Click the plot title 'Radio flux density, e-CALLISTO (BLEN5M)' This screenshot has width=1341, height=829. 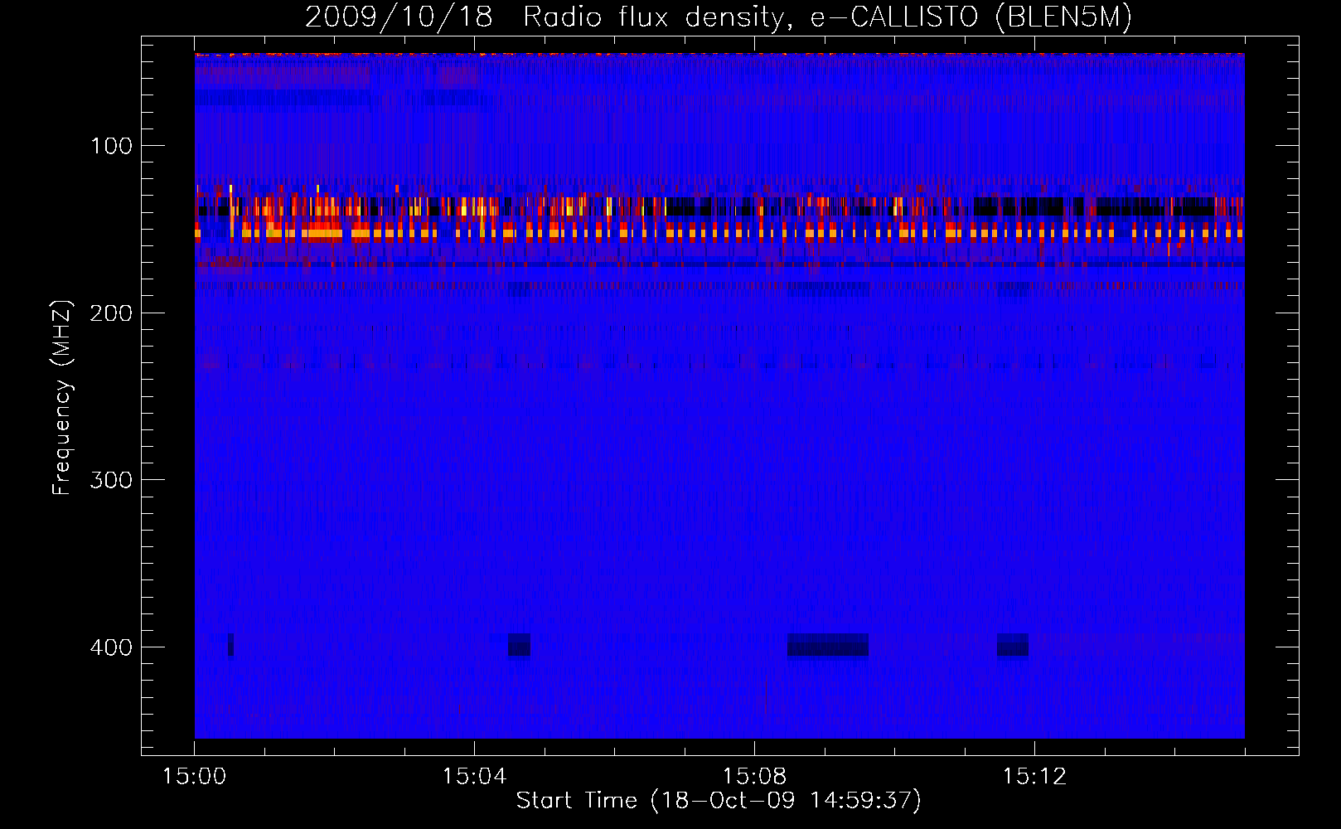(827, 17)
